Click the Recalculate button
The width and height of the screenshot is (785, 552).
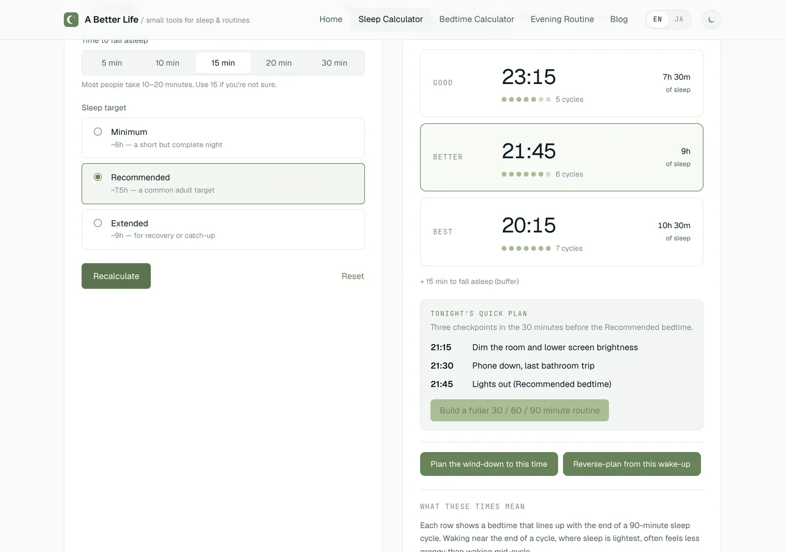116,276
